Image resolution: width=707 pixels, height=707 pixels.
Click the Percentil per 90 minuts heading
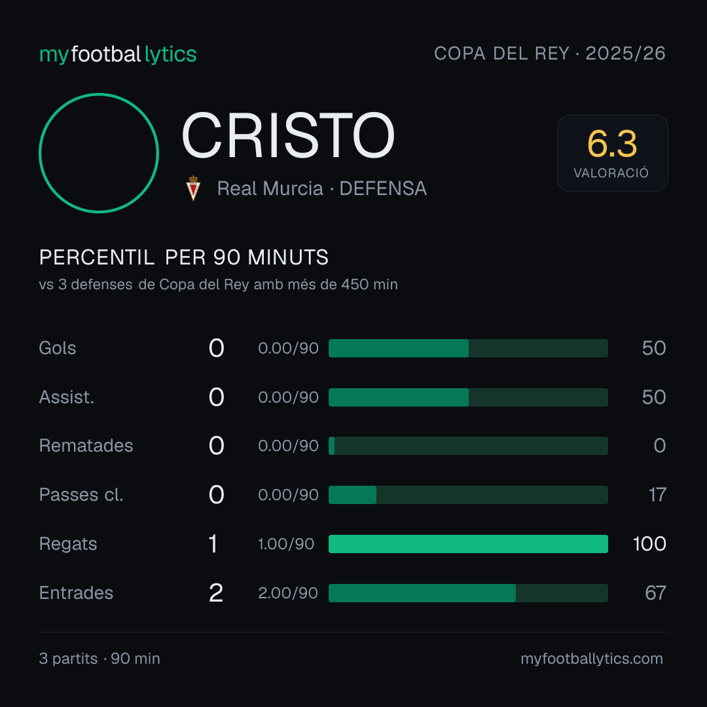tap(184, 257)
